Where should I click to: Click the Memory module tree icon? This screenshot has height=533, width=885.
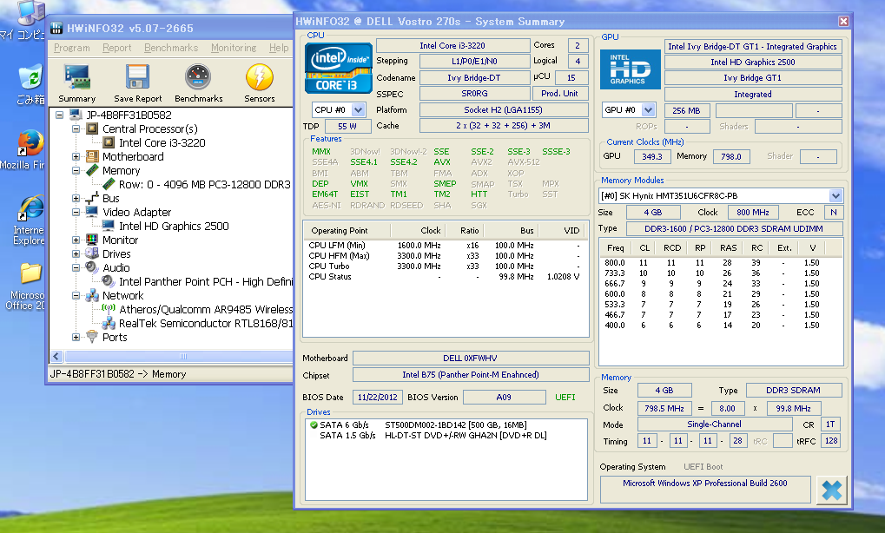coord(92,170)
